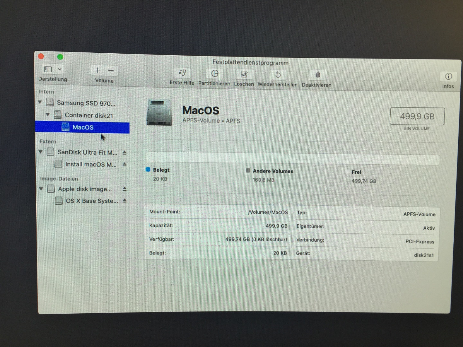This screenshot has width=463, height=347.
Task: Click the Frei legend swatch
Action: point(347,172)
